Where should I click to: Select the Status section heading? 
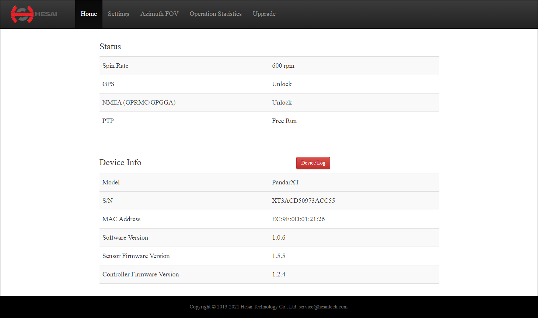click(x=110, y=47)
